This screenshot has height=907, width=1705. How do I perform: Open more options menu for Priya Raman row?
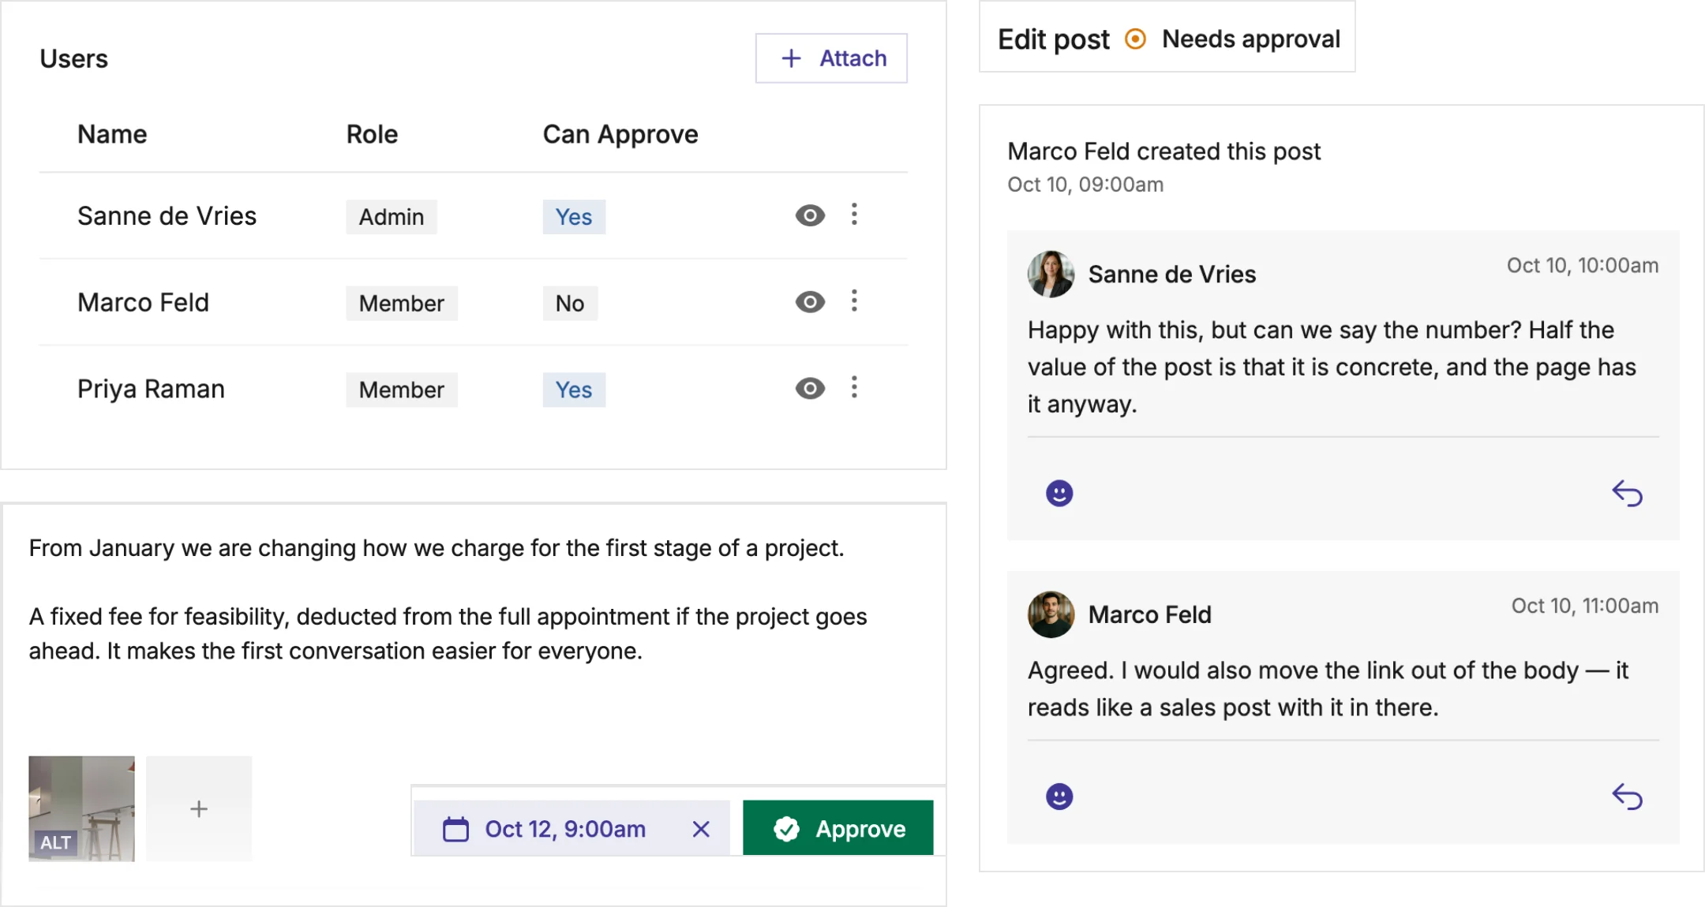pyautogui.click(x=854, y=387)
